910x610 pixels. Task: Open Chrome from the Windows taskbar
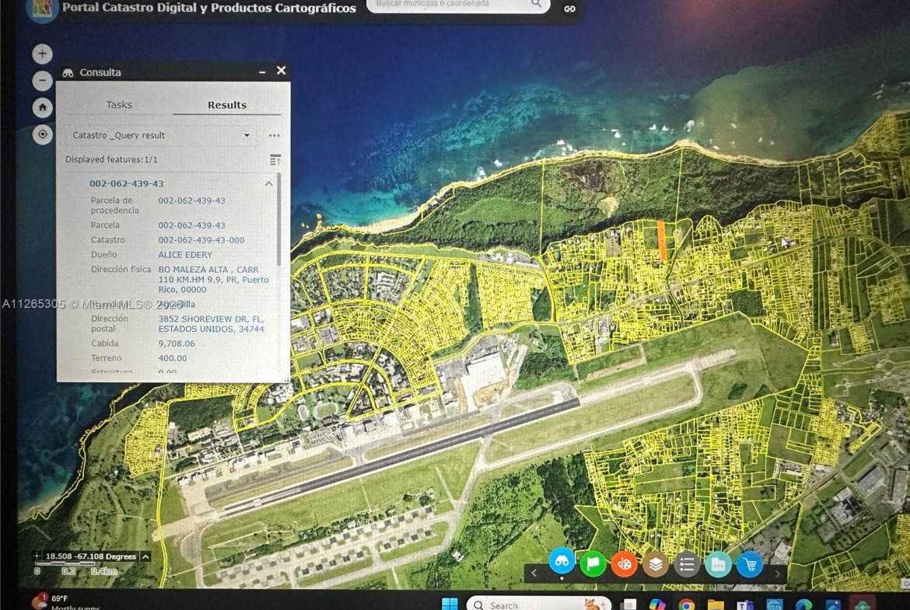point(685,605)
